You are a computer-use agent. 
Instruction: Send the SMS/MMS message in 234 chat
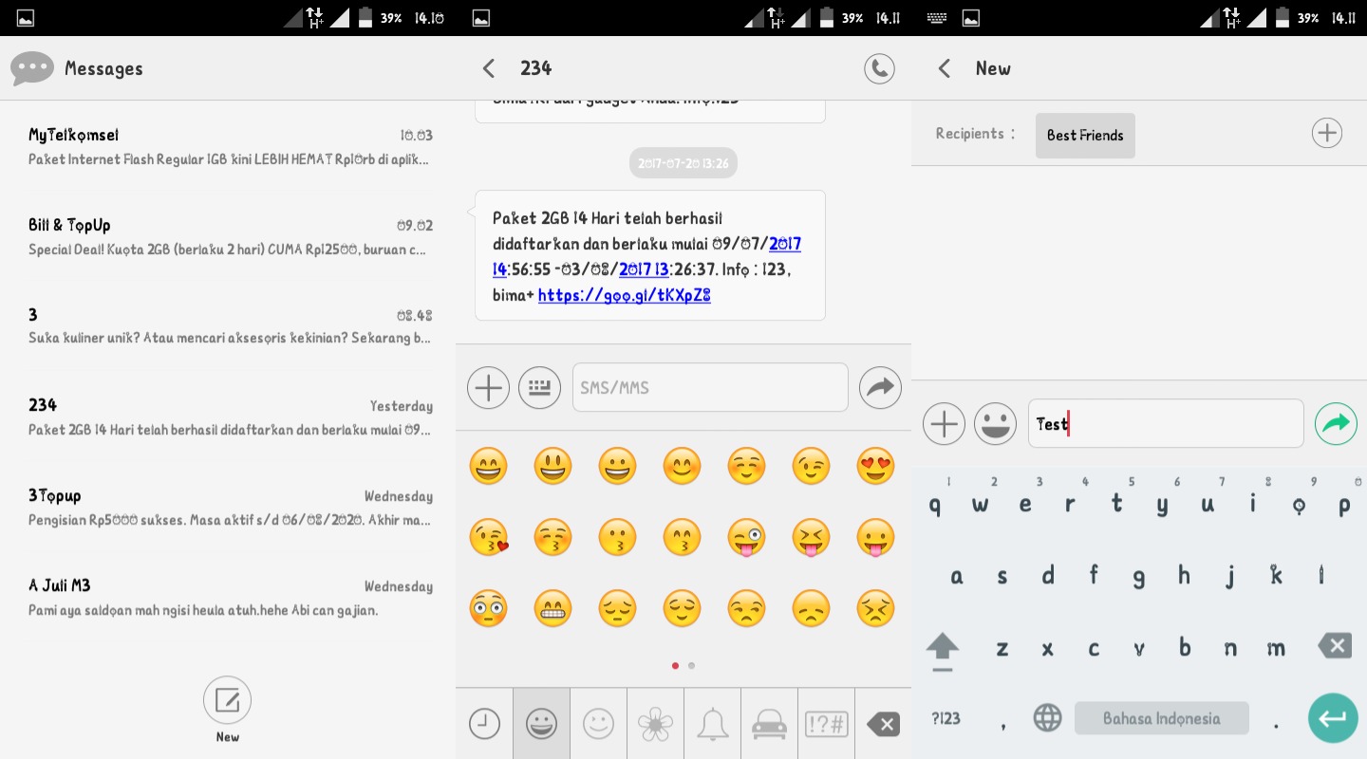pyautogui.click(x=880, y=387)
